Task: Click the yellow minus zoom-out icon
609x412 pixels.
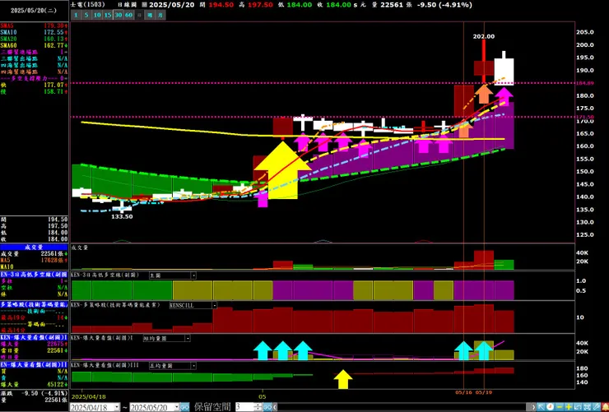Action: coord(560,407)
